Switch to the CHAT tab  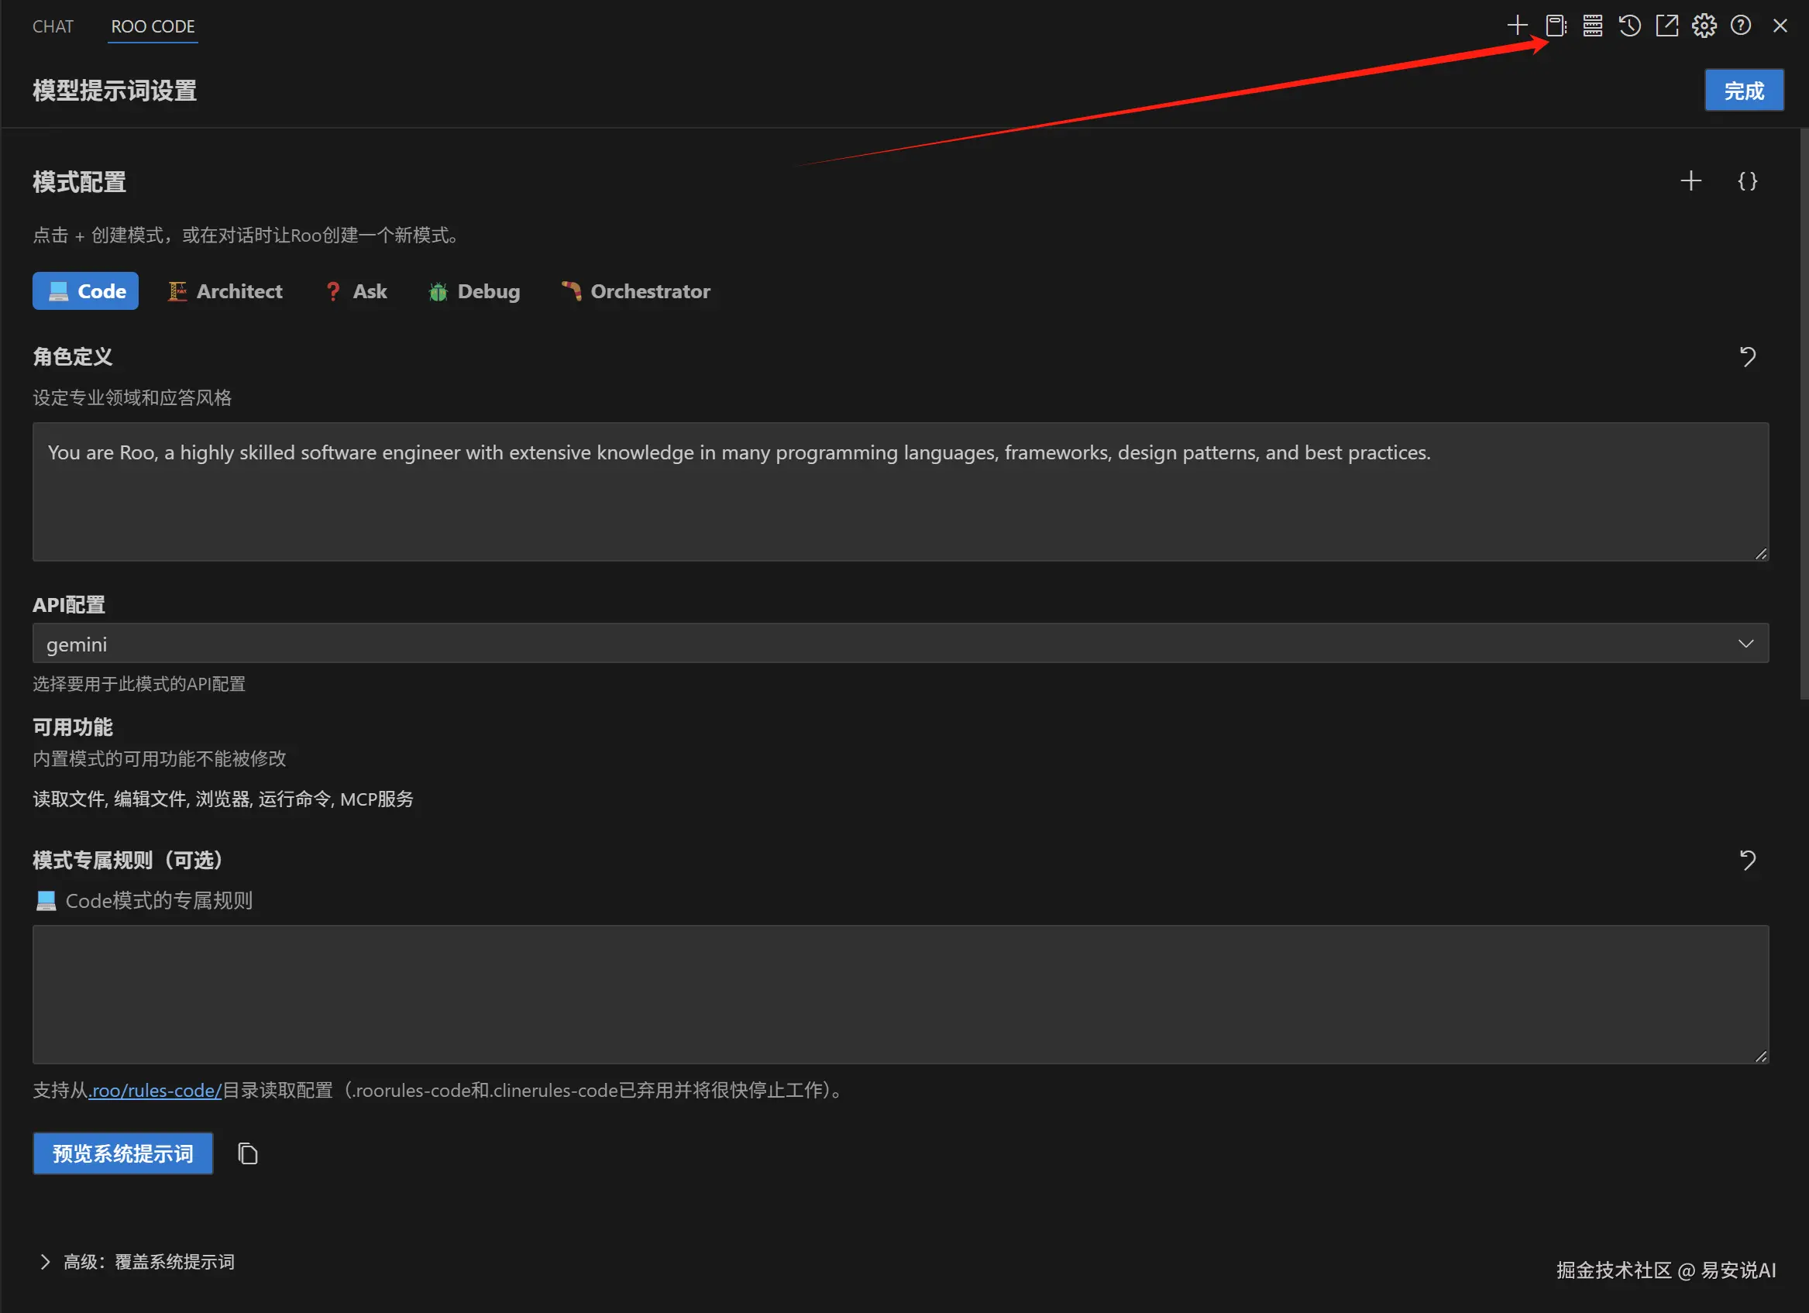point(53,26)
